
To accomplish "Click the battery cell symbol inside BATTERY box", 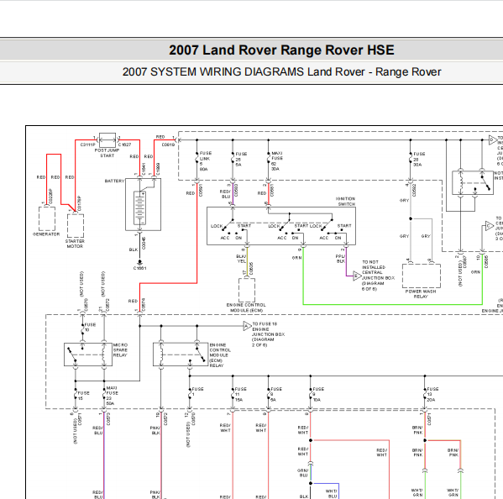I will click(140, 207).
